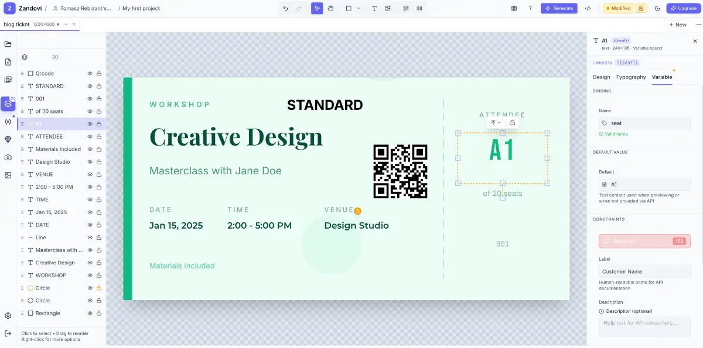Viewport: 703px width, 348px height.
Task: Click the My first project breadcrumb
Action: click(x=141, y=8)
